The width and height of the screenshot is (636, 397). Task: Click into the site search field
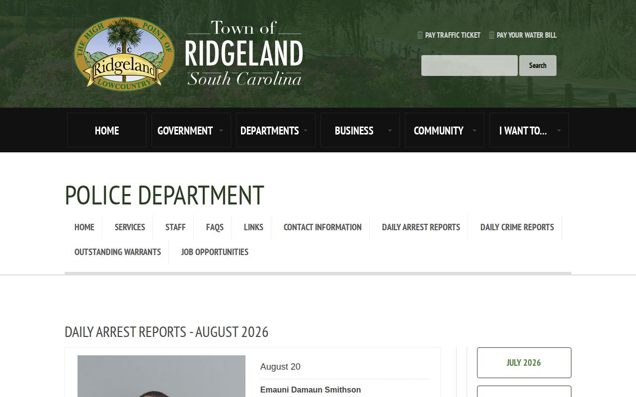pos(470,66)
